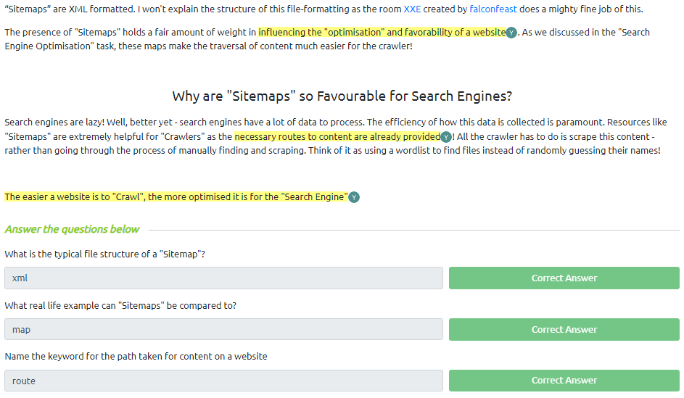The height and width of the screenshot is (398, 684).
Task: Select the highlight "necessary routes to content are already provided"
Action: (337, 137)
